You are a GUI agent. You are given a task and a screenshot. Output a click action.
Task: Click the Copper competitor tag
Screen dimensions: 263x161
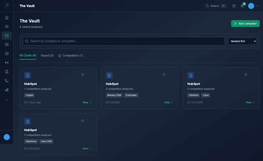point(29,95)
